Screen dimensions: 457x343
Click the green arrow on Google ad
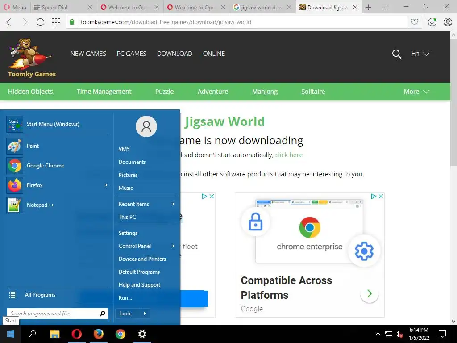point(369,293)
